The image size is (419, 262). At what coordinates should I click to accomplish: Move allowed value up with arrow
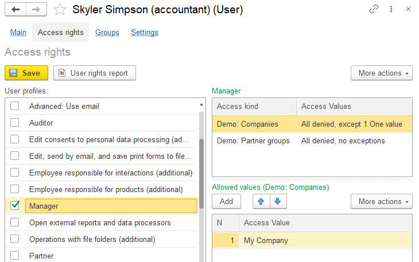point(261,201)
